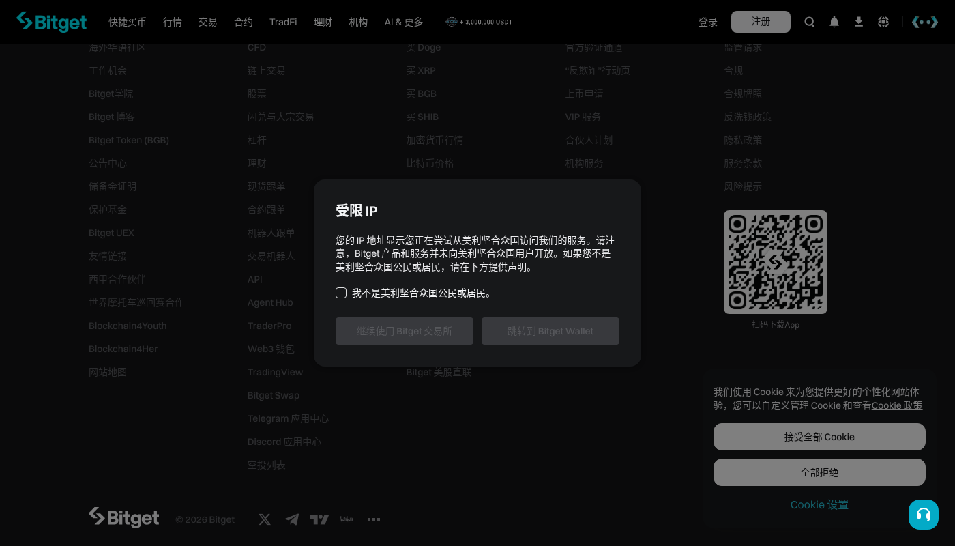Screen dimensions: 955x546
Task: Open the Cookie 政策 link
Action: click(x=897, y=405)
